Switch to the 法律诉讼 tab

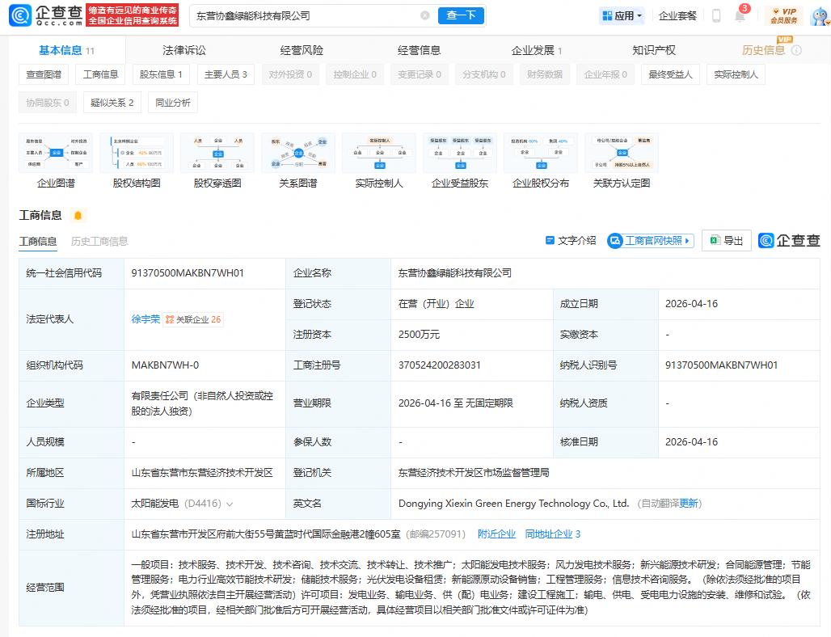(184, 50)
